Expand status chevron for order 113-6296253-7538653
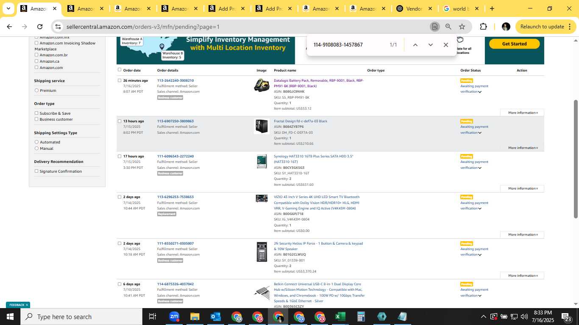The width and height of the screenshot is (579, 325). tap(480, 209)
